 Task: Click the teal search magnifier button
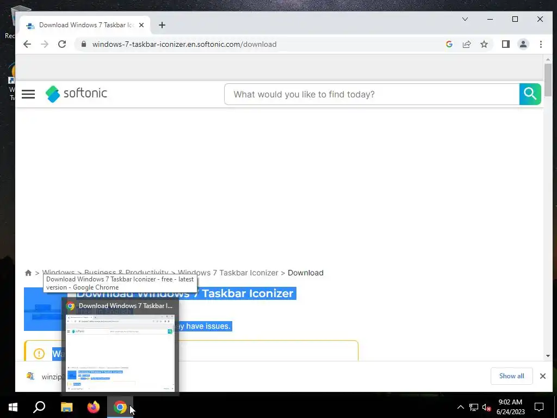pos(530,94)
